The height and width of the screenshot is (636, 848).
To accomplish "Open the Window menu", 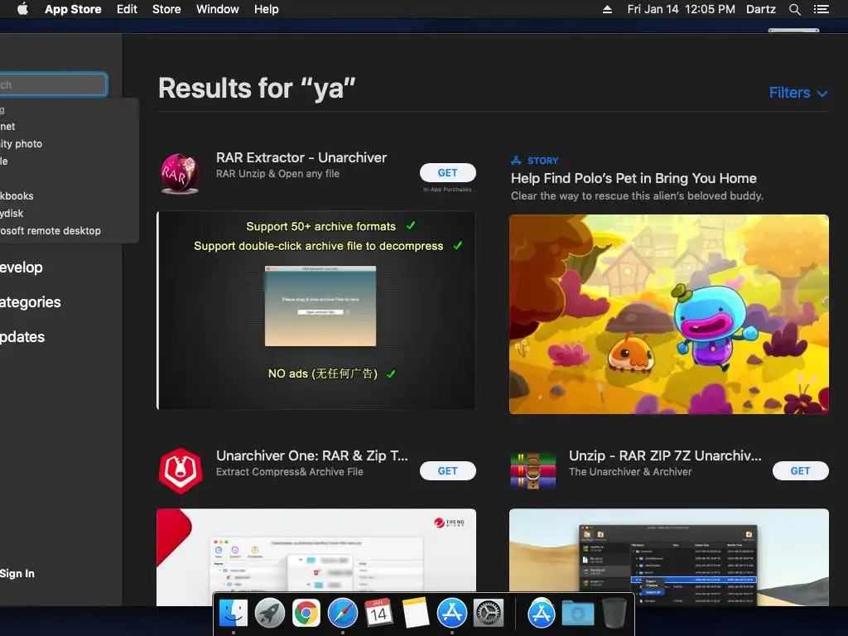I will 218,9.
